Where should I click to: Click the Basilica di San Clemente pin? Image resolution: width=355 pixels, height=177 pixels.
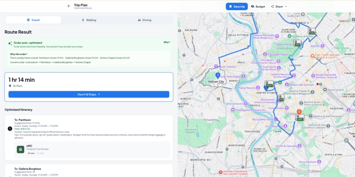point(311,116)
